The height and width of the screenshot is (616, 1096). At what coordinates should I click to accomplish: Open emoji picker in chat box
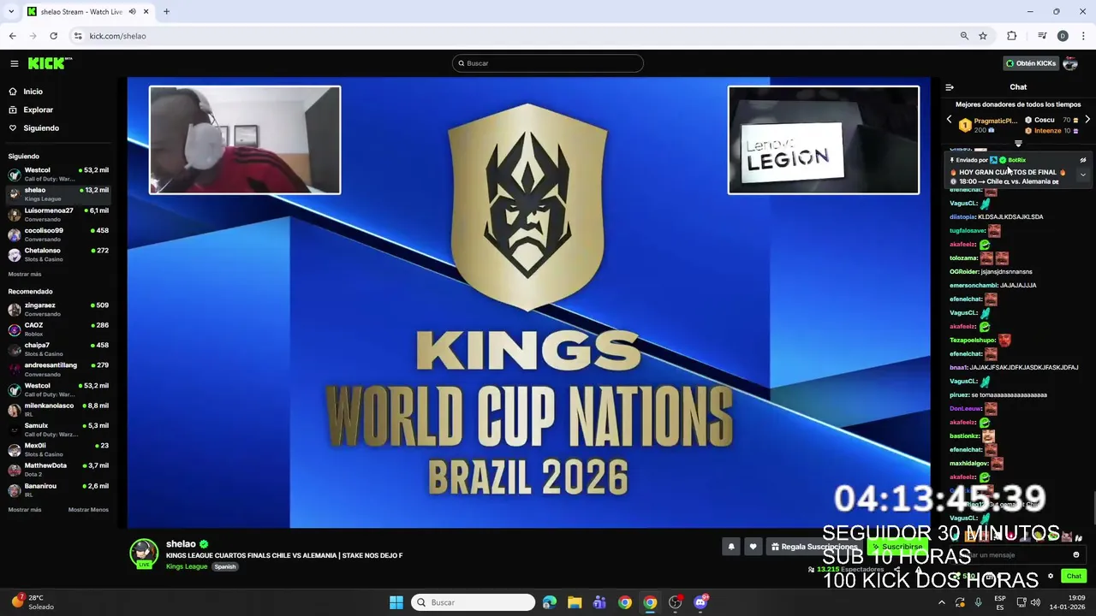1076,555
